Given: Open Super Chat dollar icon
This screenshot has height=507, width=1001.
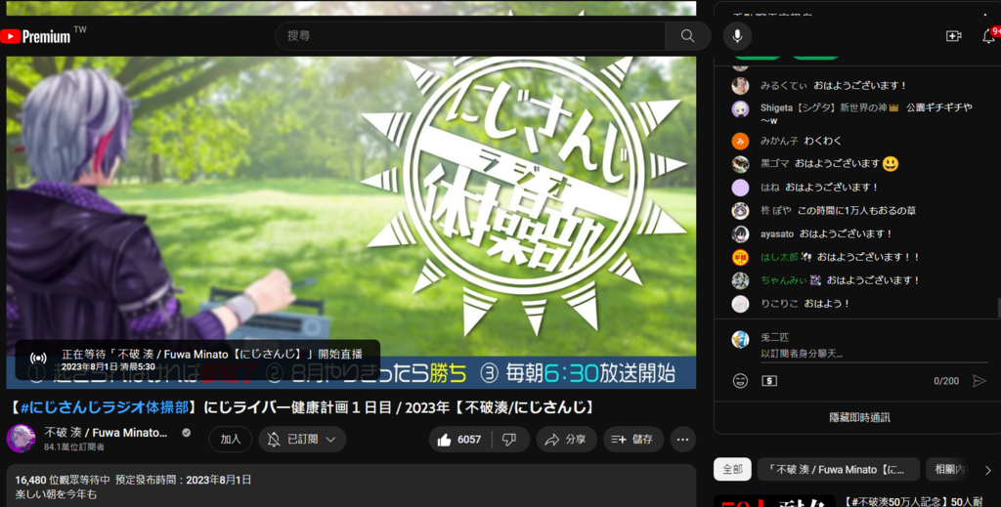Looking at the screenshot, I should [769, 381].
